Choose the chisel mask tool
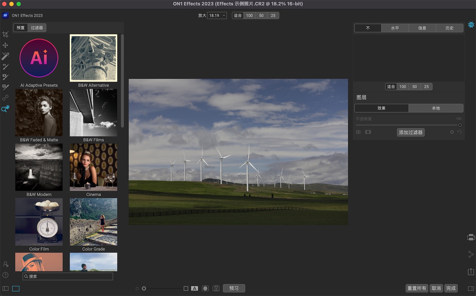This screenshot has height=296, width=476. (5, 87)
